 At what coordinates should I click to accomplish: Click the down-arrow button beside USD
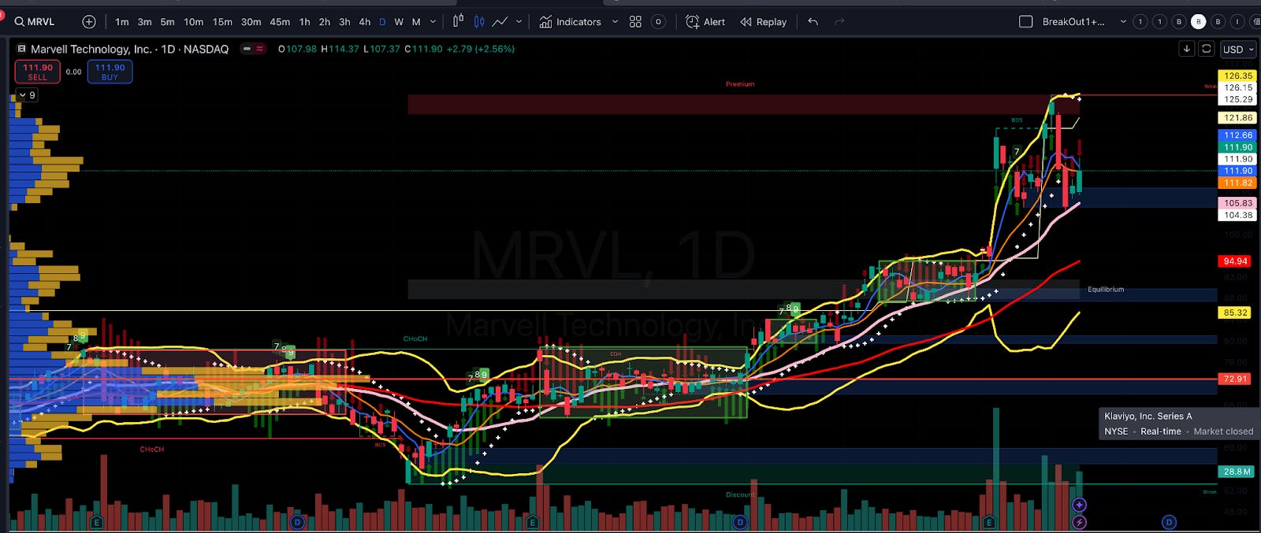click(x=1186, y=49)
